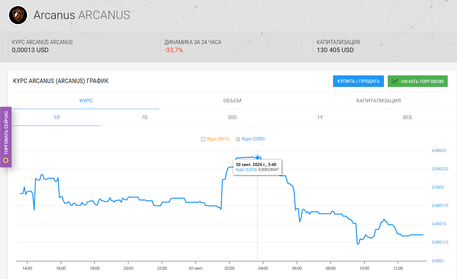This screenshot has height=279, width=457.
Task: Toggle the Курс (USD) checkbox
Action: 238,139
